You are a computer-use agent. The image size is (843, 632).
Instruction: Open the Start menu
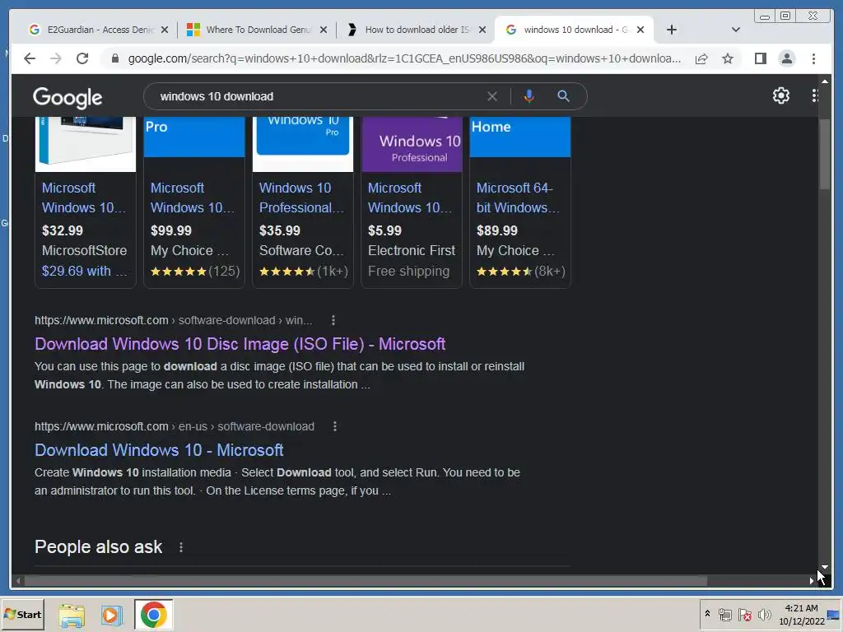point(22,615)
